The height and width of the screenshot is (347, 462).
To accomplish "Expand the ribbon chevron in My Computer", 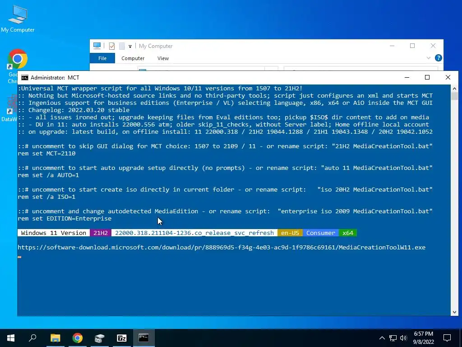I will click(429, 58).
